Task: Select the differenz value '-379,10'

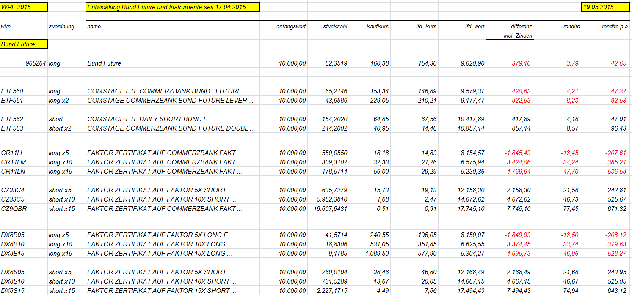Action: pos(520,63)
